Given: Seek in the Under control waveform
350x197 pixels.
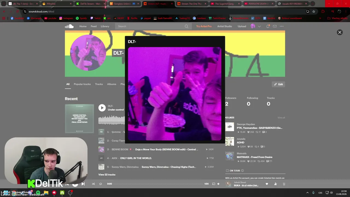Looking at the screenshot, I should pyautogui.click(x=112, y=120).
